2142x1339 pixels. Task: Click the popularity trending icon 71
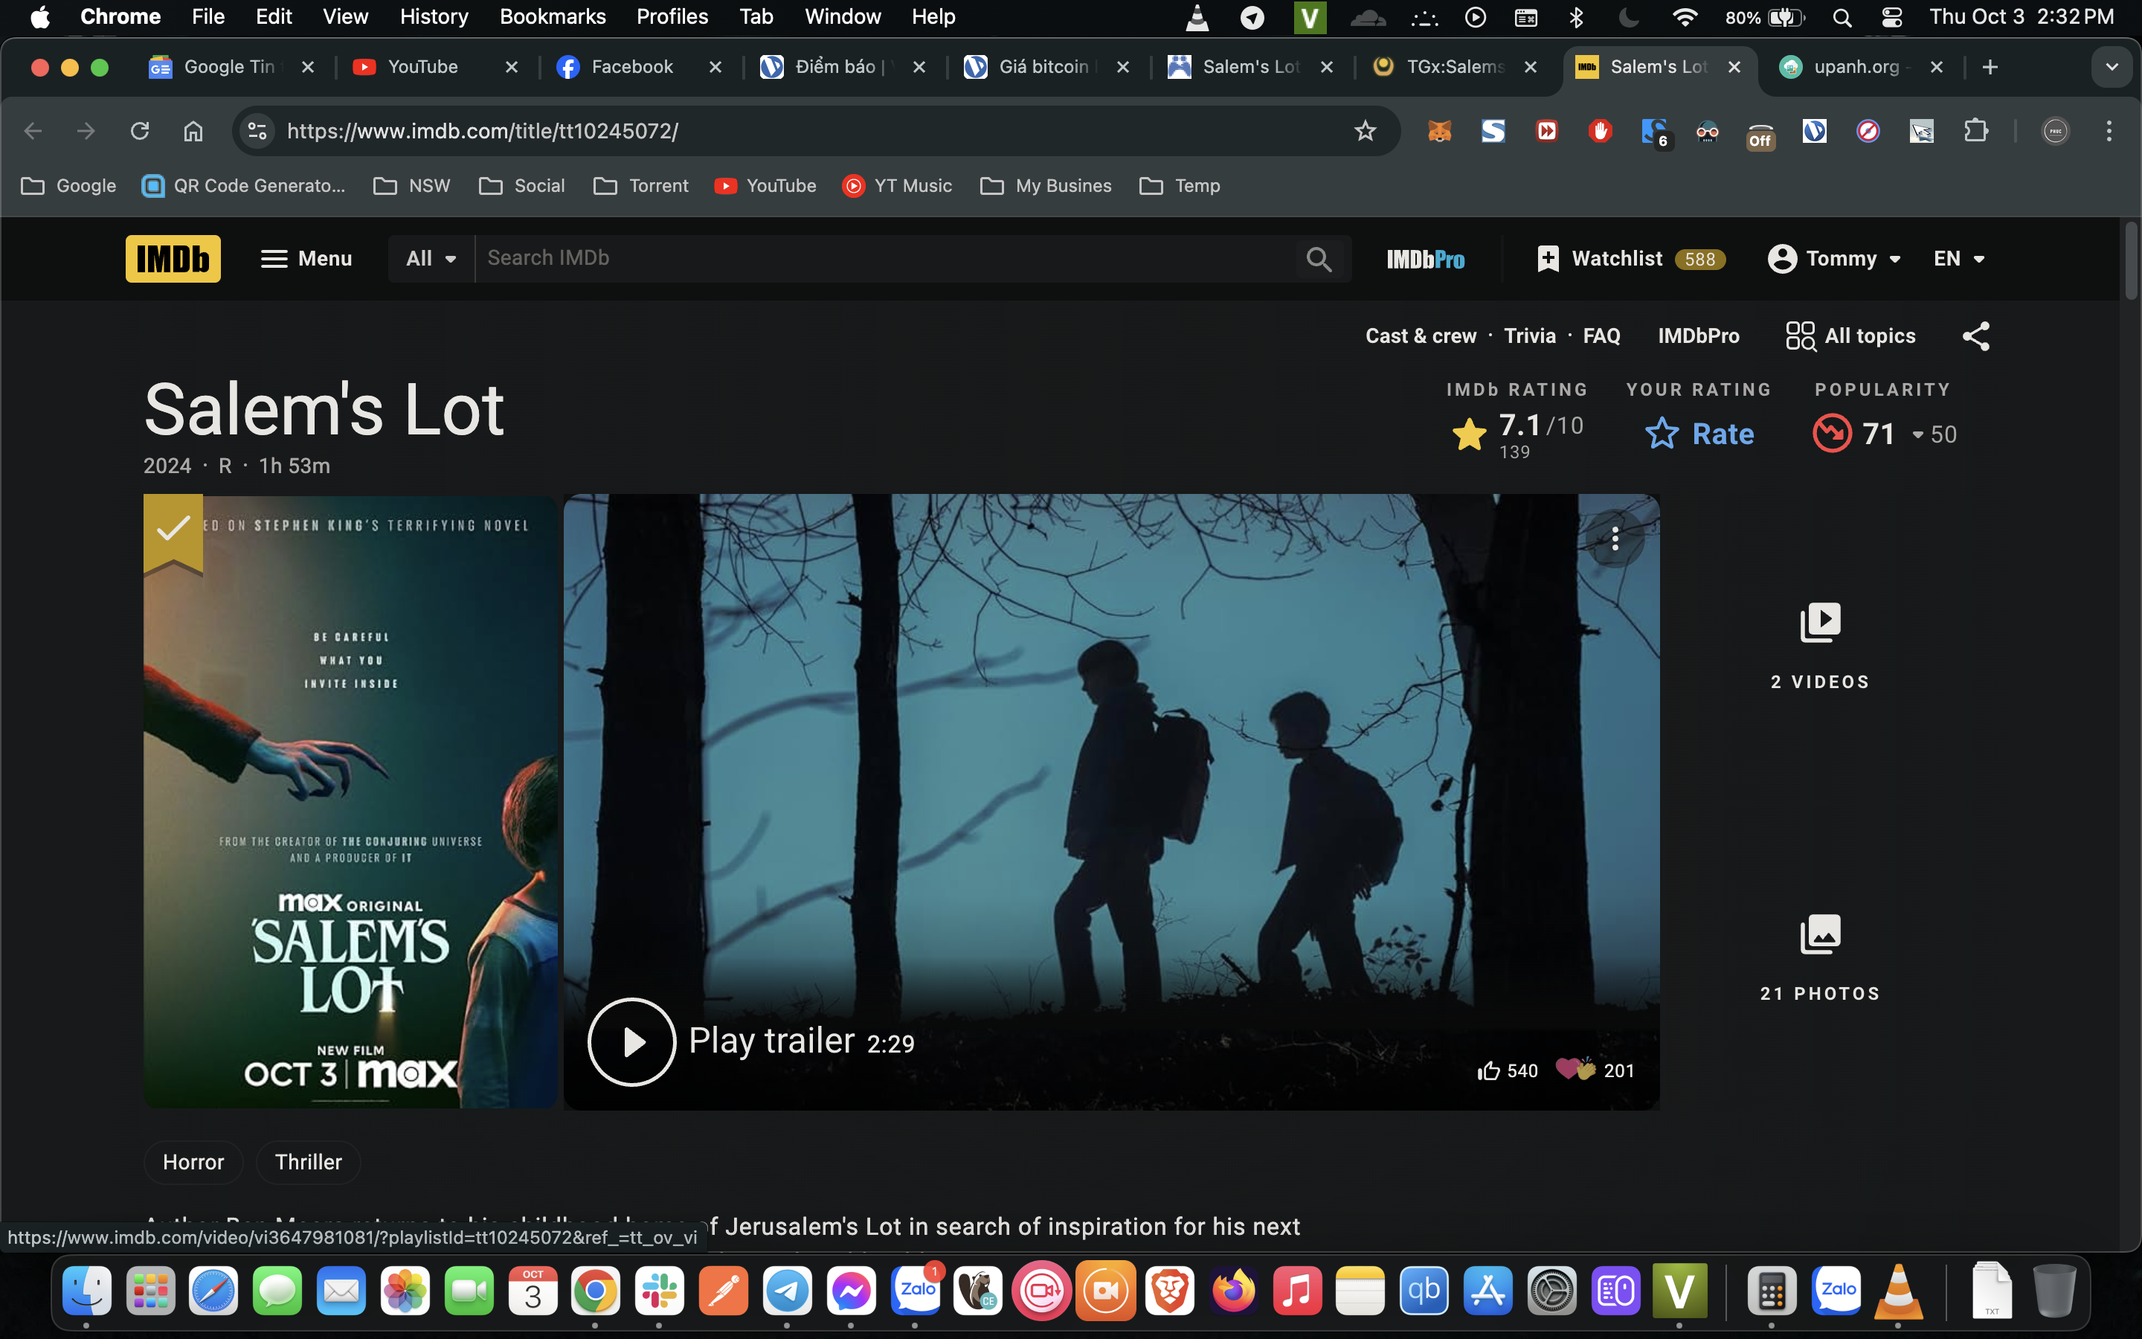point(1831,433)
